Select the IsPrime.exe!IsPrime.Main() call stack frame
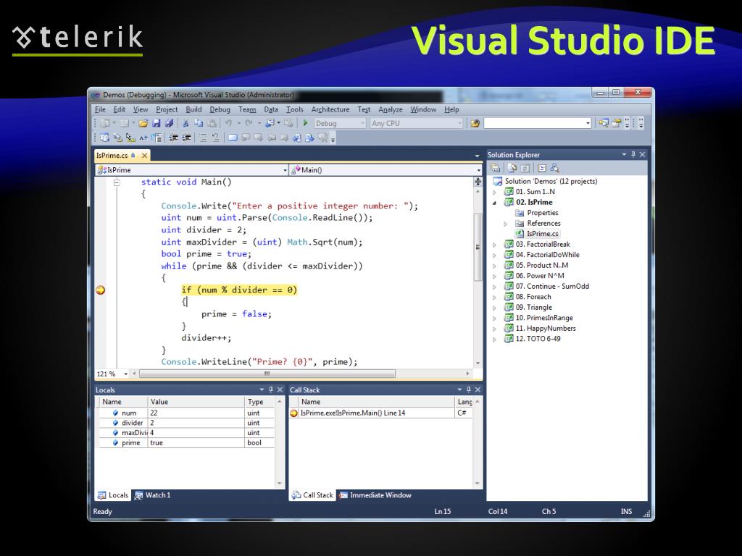 click(381, 413)
